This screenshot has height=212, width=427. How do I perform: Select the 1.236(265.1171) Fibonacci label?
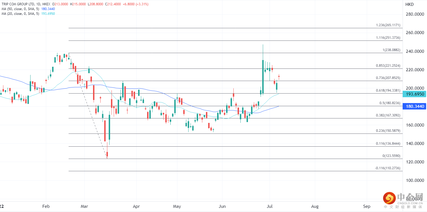[x=388, y=25]
